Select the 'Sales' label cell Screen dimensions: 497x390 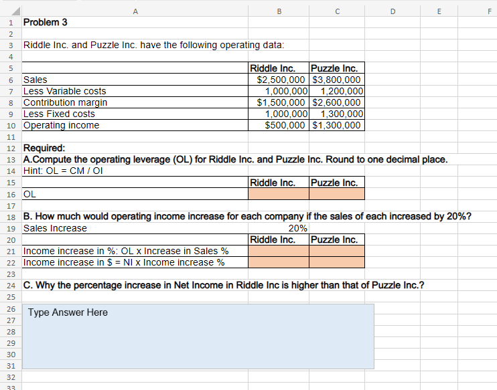click(135, 80)
